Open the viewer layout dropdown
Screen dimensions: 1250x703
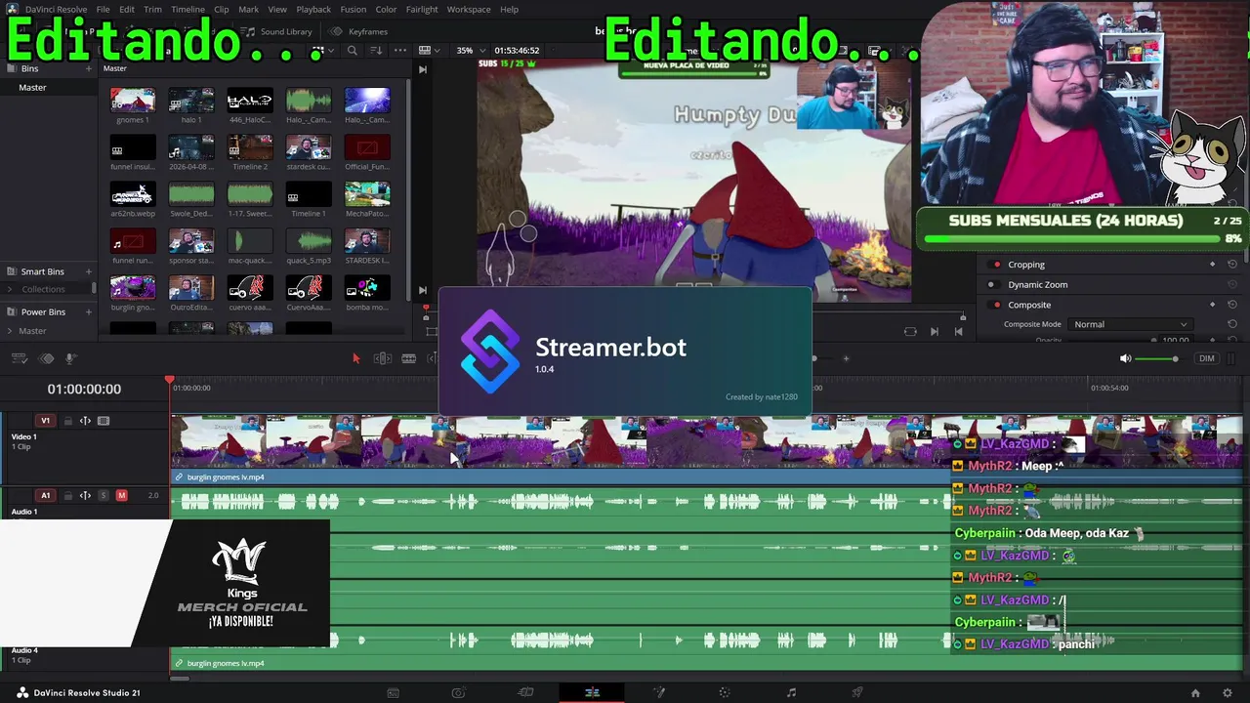tap(429, 50)
